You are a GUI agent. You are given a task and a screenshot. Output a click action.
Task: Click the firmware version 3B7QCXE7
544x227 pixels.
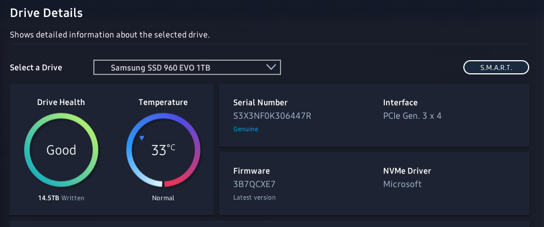click(x=254, y=184)
